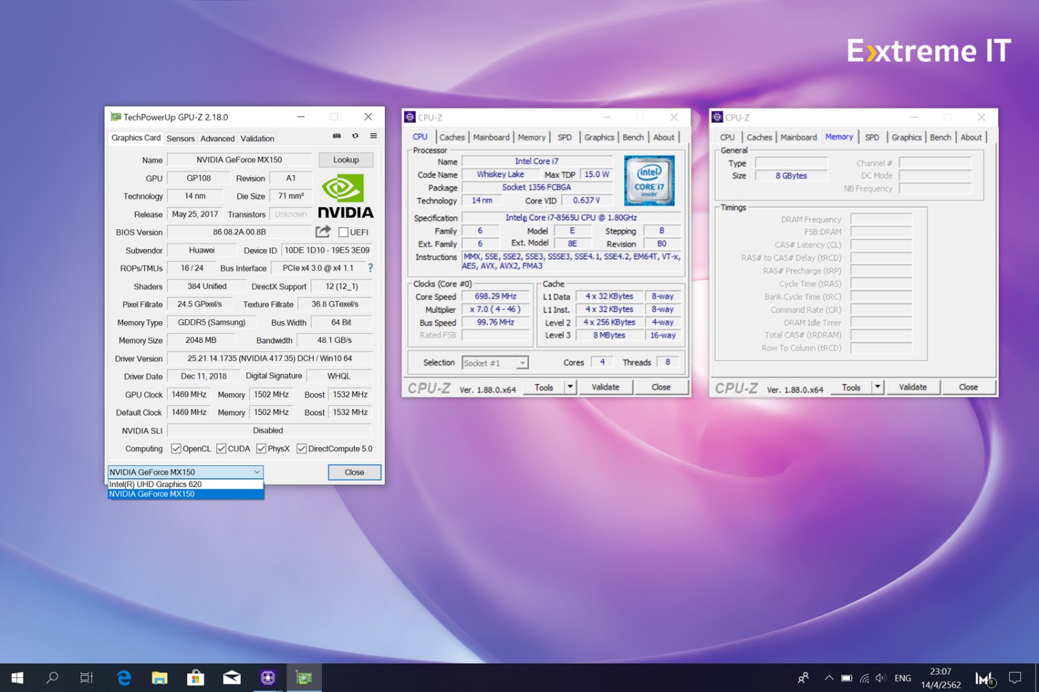Click the BIOS Version 86.08.2A.00.8B field
1039x692 pixels.
(240, 233)
